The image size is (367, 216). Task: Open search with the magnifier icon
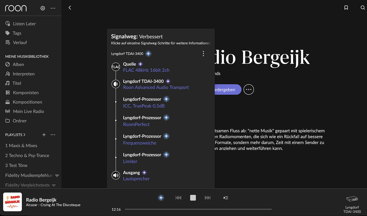(x=362, y=8)
